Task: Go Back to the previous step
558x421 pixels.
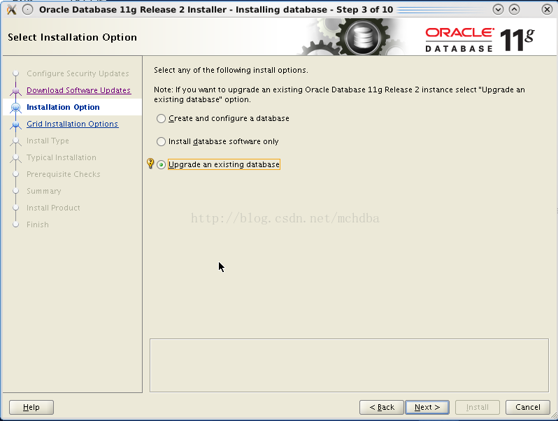Action: tap(382, 407)
